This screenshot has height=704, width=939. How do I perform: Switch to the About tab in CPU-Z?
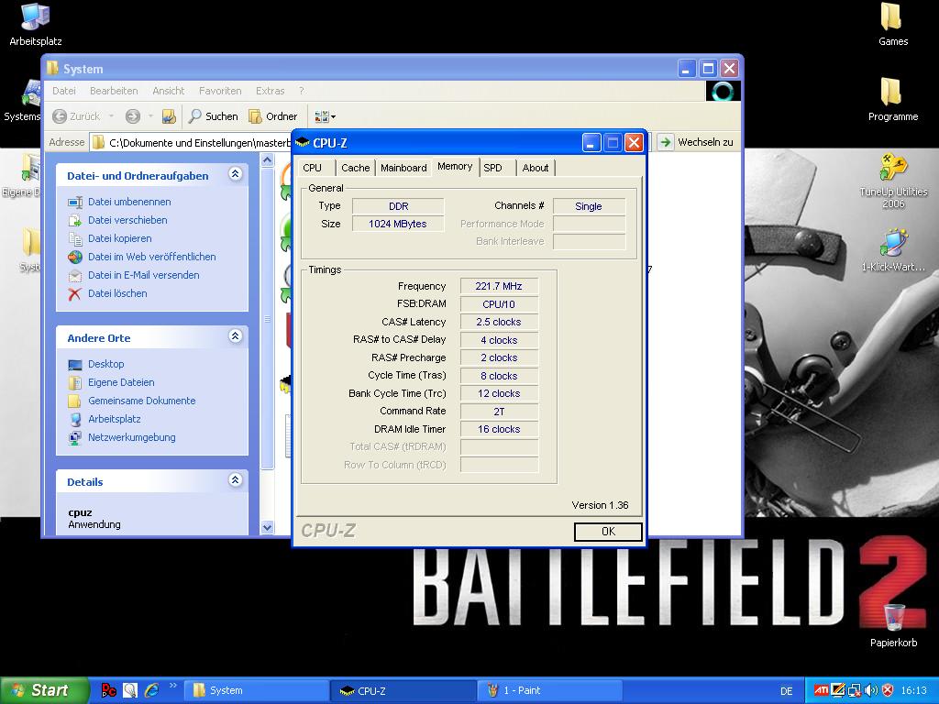coord(536,169)
